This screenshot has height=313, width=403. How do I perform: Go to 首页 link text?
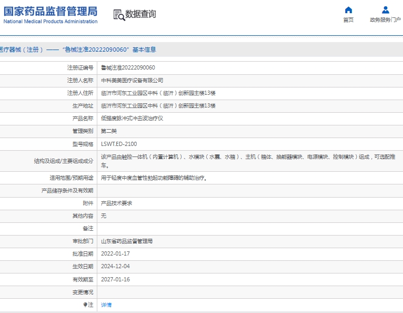(348, 20)
